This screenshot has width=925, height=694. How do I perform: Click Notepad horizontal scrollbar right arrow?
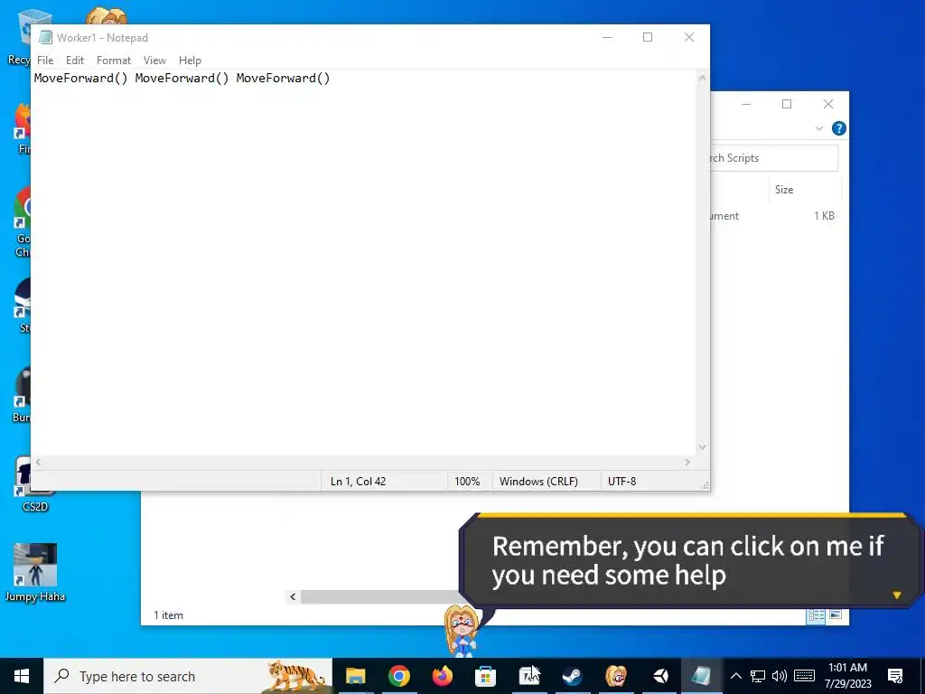pos(687,463)
